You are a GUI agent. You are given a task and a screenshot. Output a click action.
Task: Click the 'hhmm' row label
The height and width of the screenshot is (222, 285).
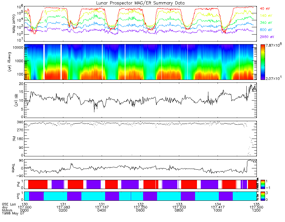(x=7, y=210)
